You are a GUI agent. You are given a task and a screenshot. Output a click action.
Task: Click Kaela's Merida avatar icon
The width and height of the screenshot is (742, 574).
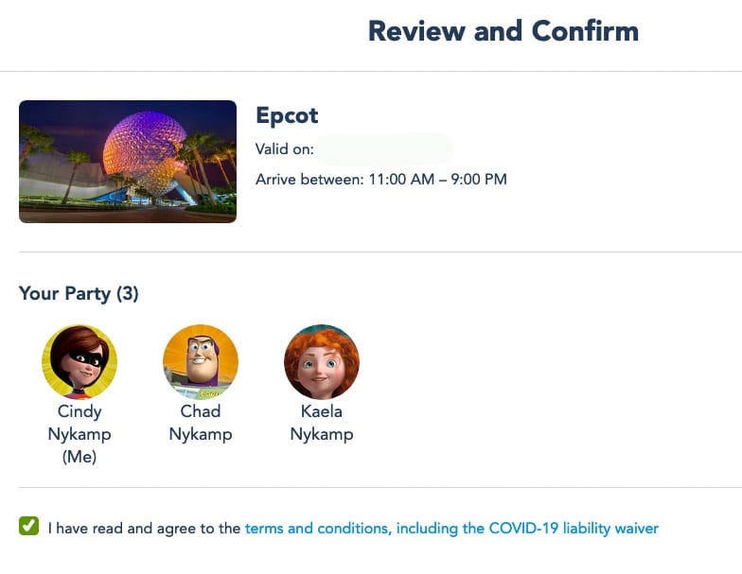[x=322, y=361]
